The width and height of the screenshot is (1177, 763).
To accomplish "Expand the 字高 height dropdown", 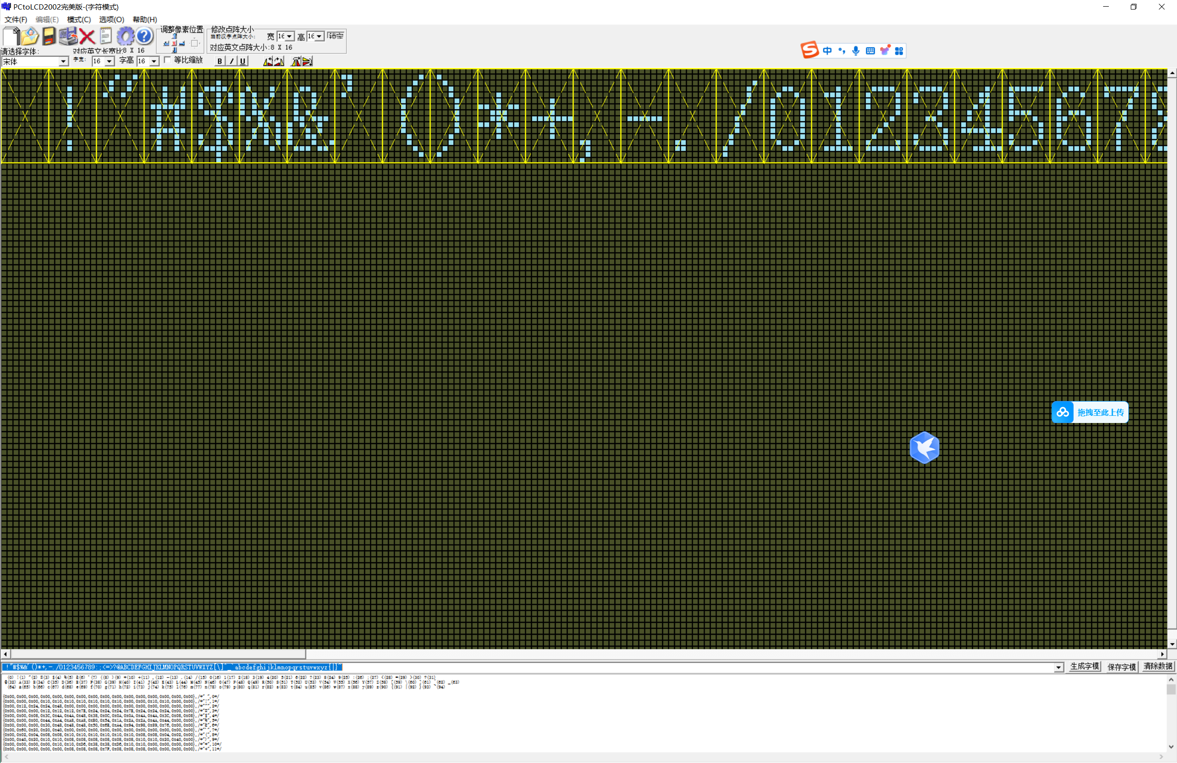I will pyautogui.click(x=154, y=62).
